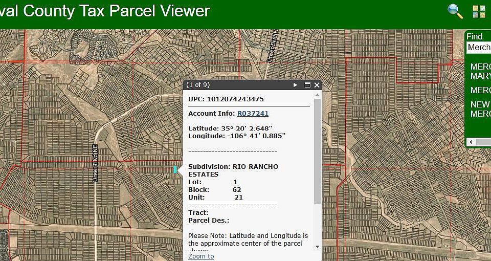This screenshot has height=261, width=491.
Task: Click the Tax Parcel Viewer title
Action: pos(105,11)
